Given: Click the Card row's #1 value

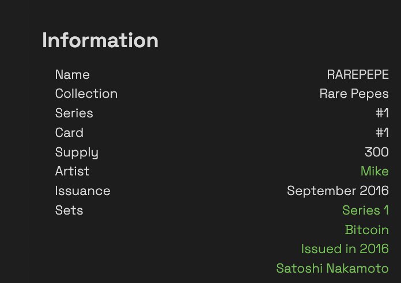Looking at the screenshot, I should pos(383,132).
